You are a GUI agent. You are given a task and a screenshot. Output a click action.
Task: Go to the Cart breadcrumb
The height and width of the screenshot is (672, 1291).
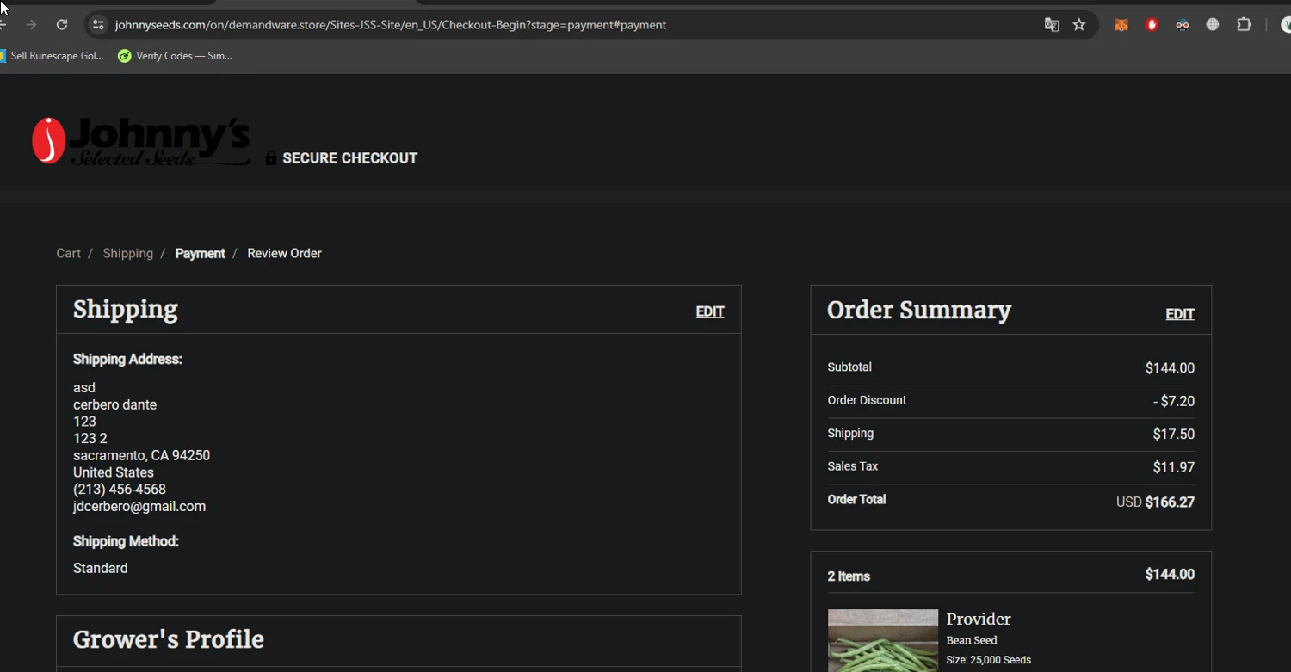coord(68,253)
